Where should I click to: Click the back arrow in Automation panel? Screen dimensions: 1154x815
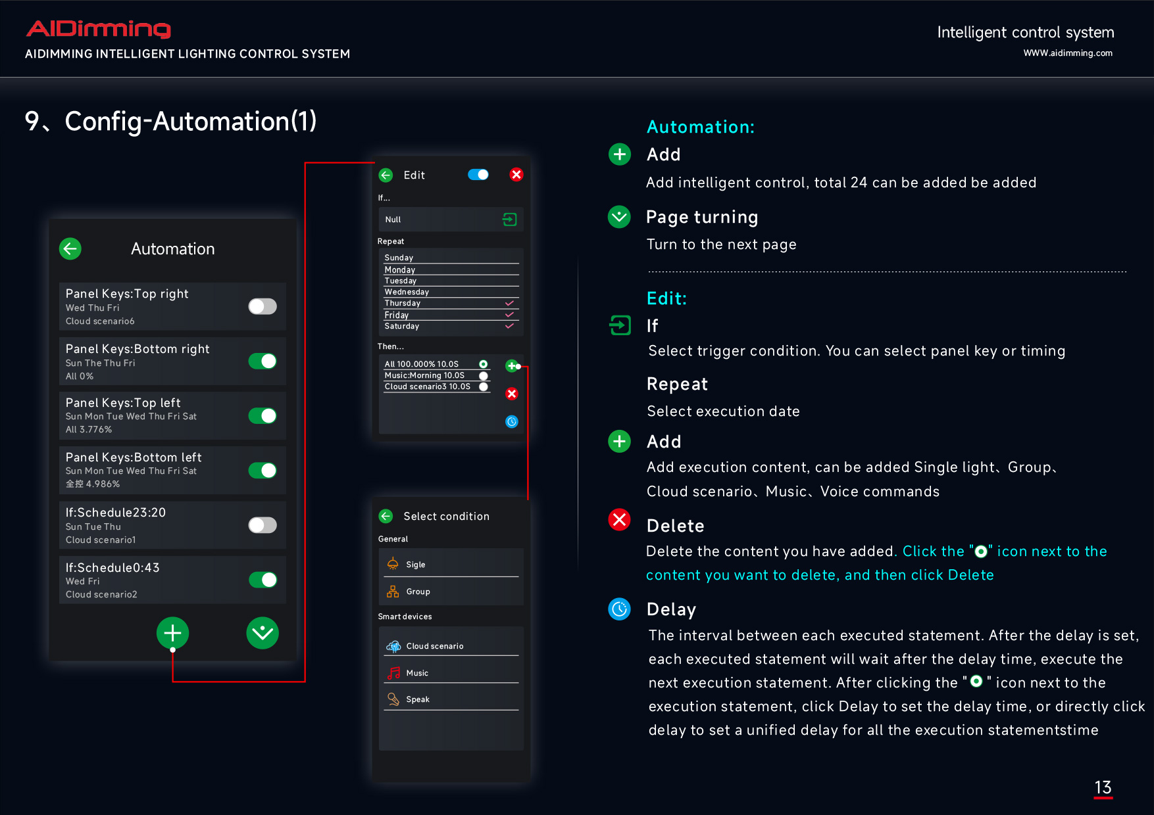[x=70, y=248]
